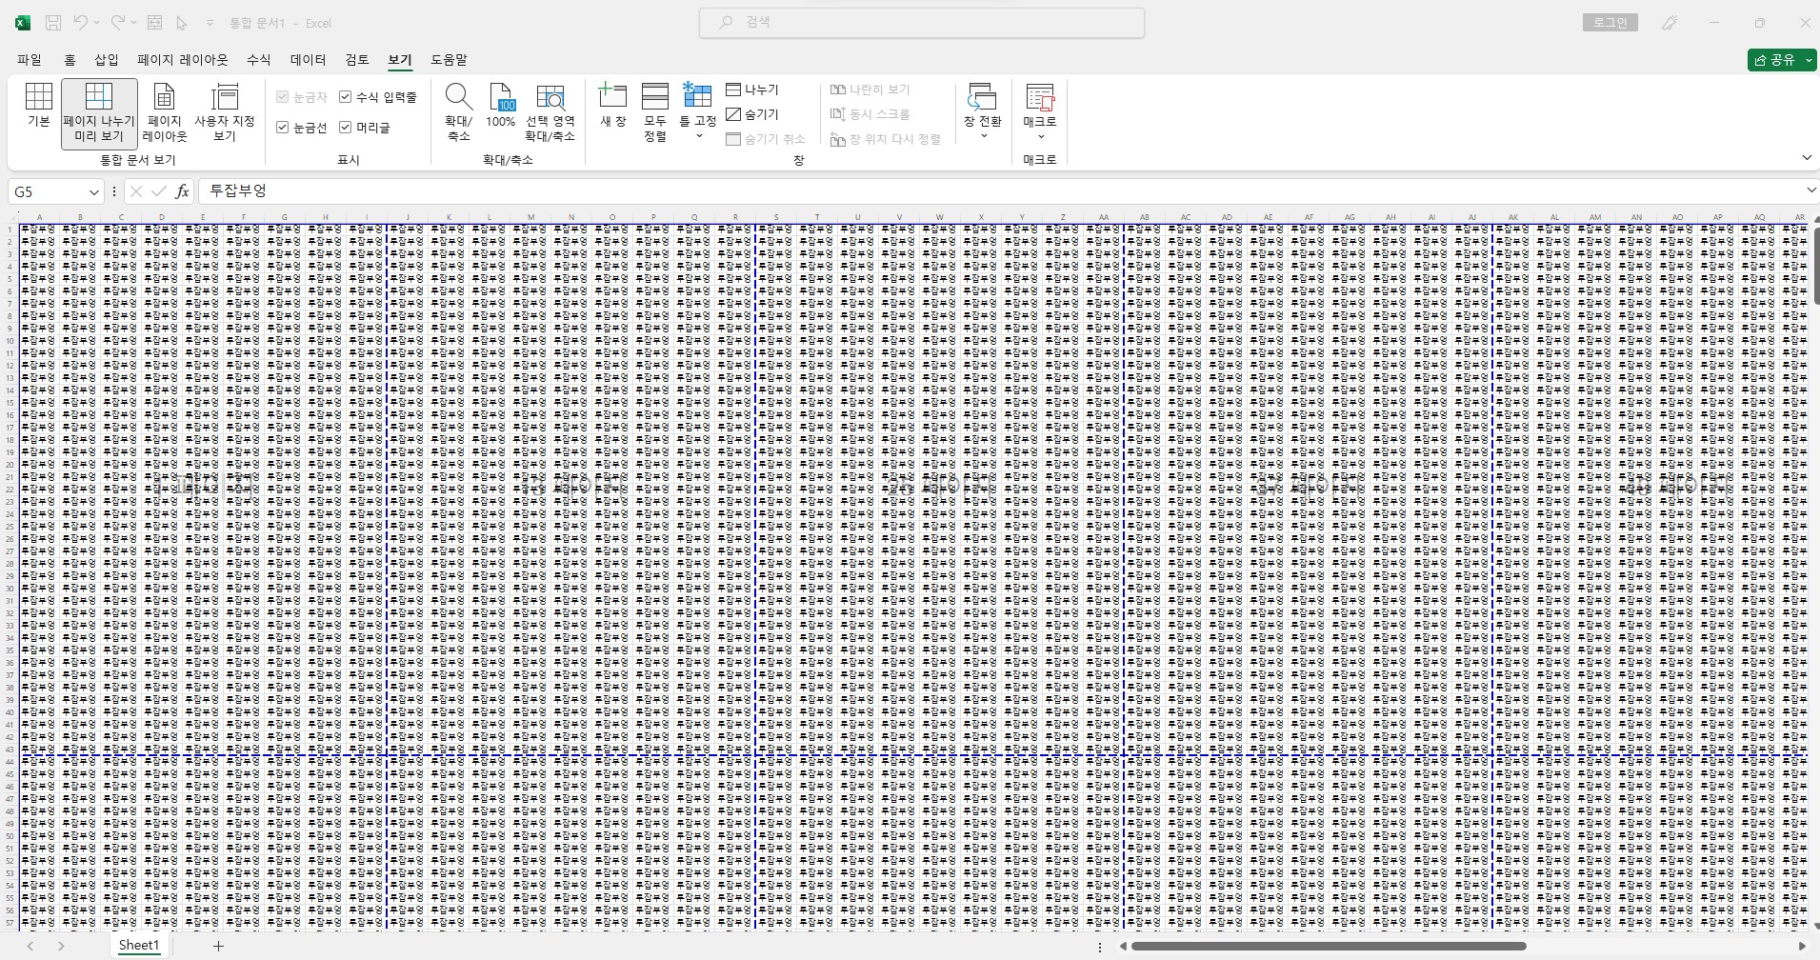Open the Home (홈) tab
1820x960 pixels.
pyautogui.click(x=70, y=60)
